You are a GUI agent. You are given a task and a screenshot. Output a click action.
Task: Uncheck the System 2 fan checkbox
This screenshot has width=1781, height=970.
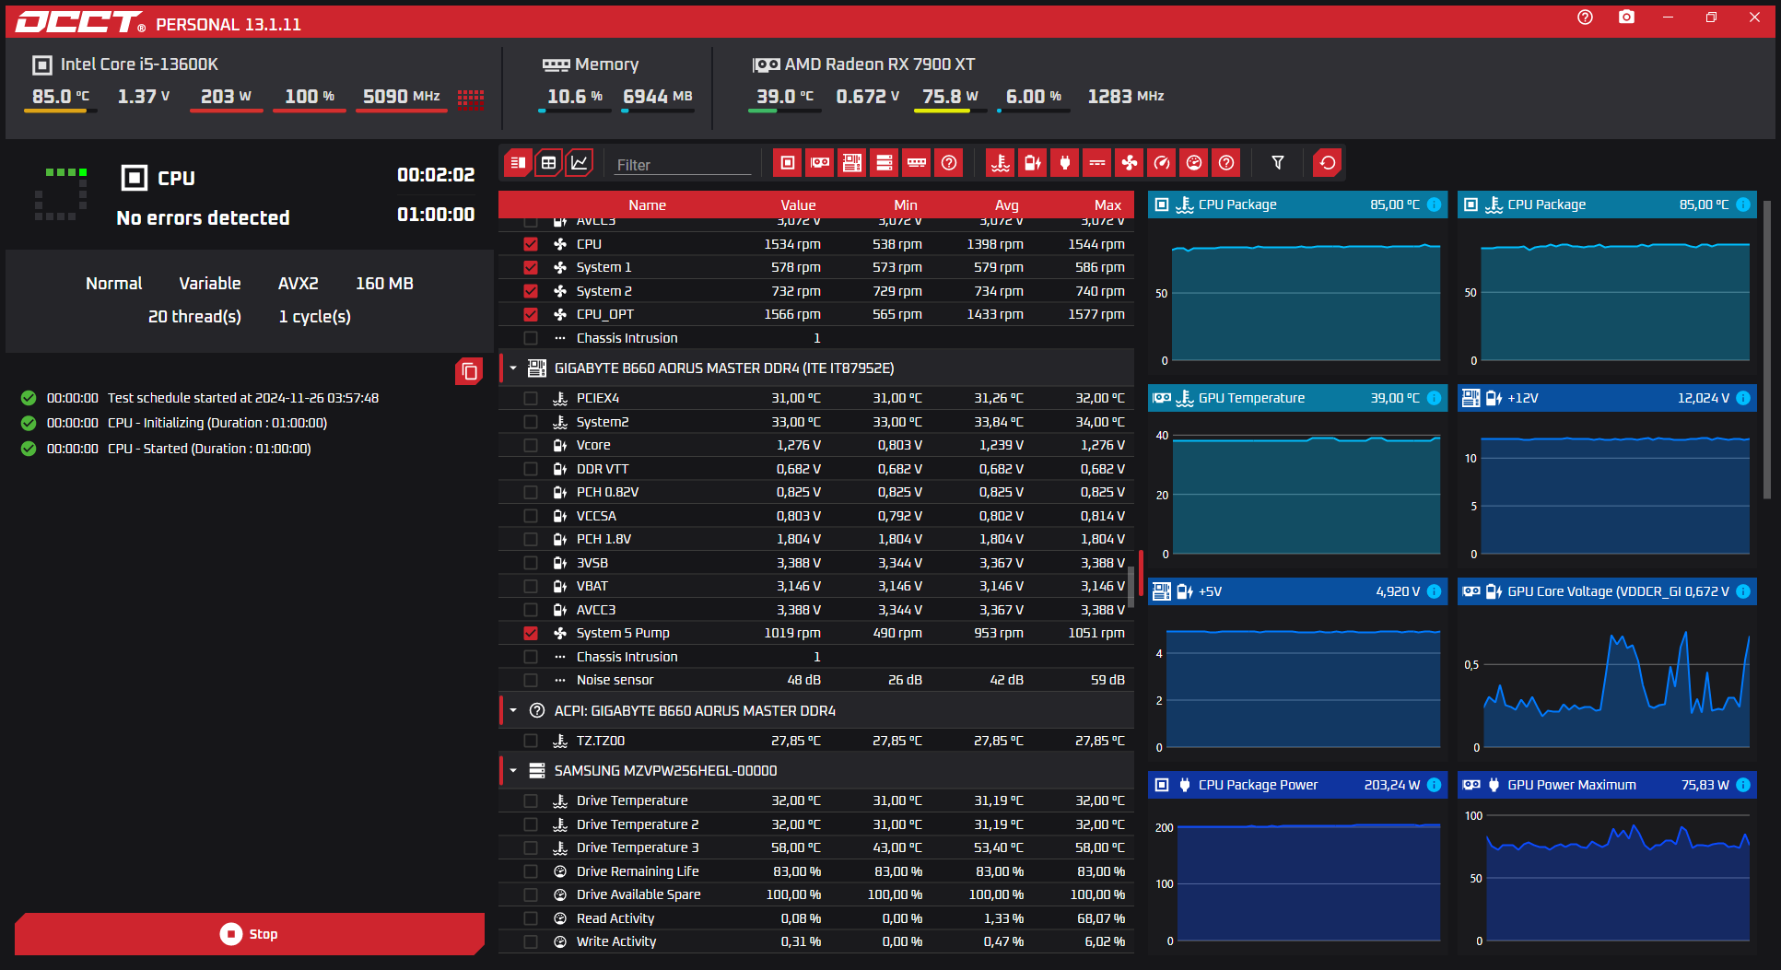(x=531, y=291)
